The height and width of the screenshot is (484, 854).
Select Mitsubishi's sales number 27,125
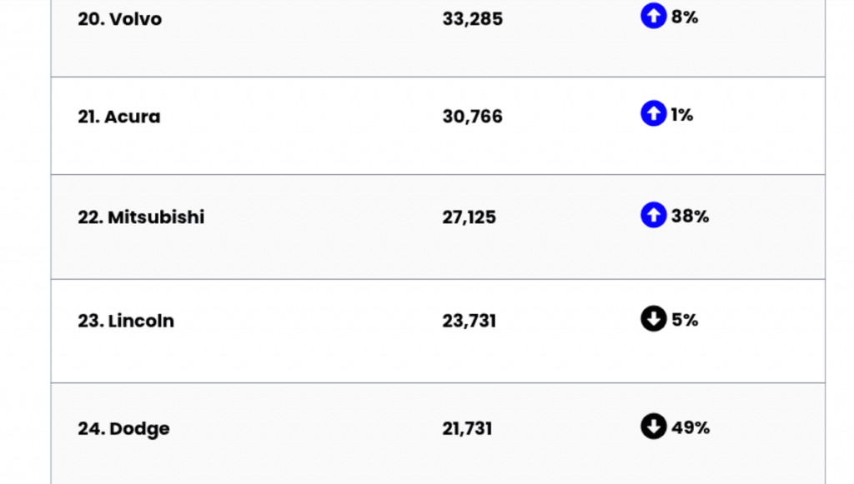(x=469, y=217)
